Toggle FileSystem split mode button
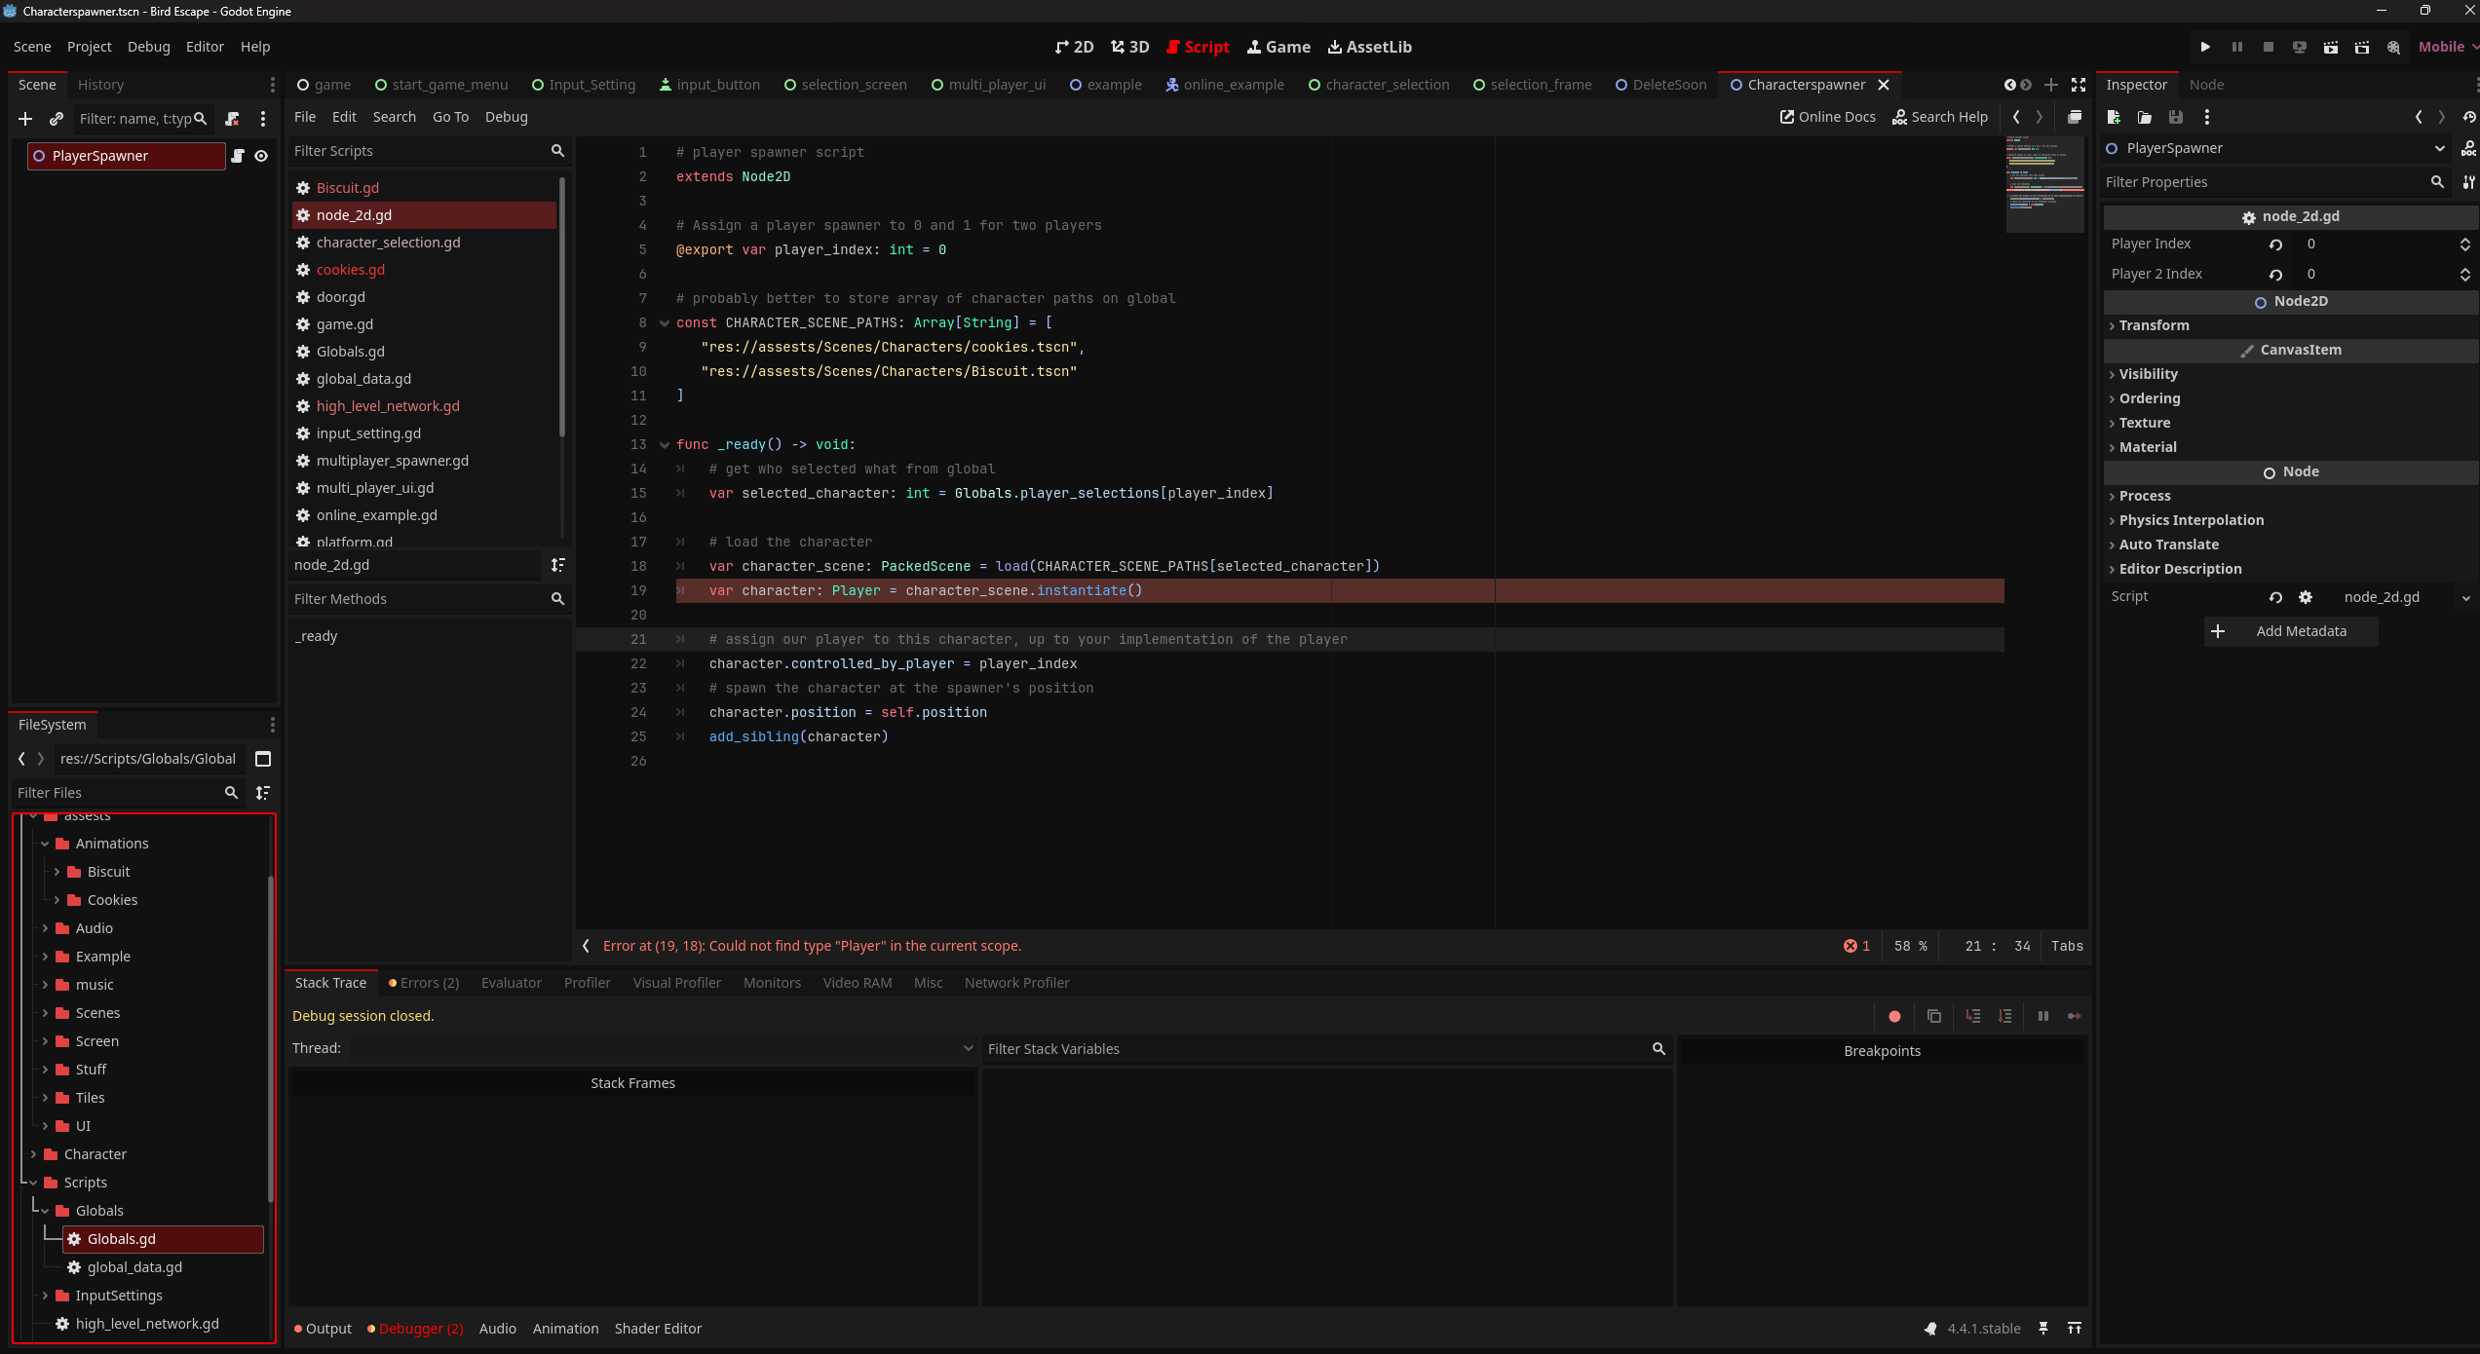This screenshot has width=2480, height=1354. 263,759
